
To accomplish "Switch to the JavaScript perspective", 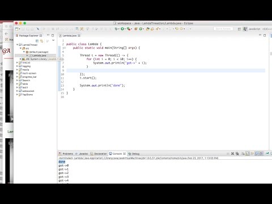I will click(x=254, y=29).
